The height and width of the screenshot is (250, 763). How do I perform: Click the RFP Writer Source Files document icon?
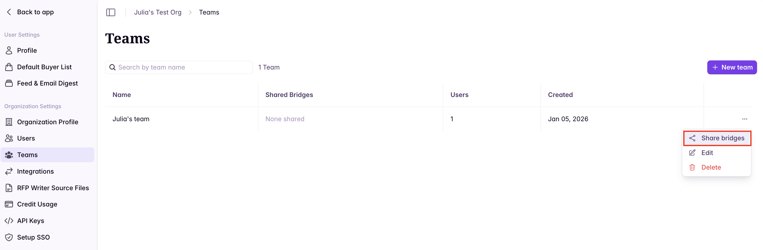[x=9, y=188]
